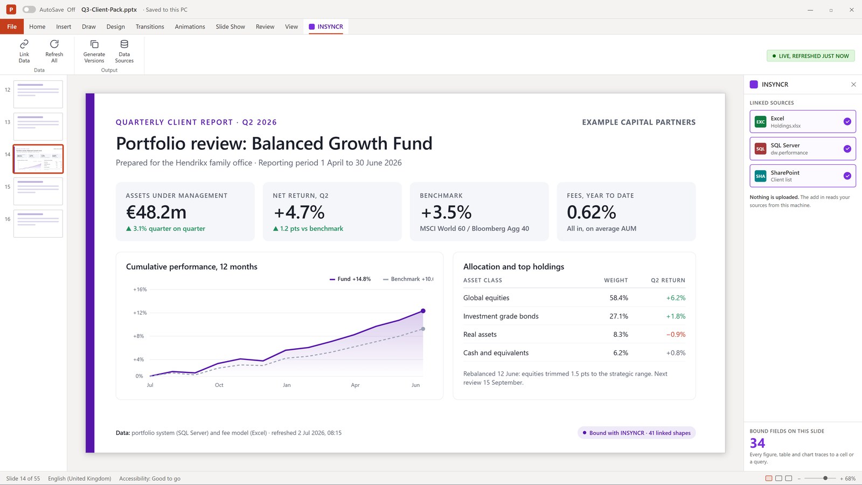Switch to Reading view icon
This screenshot has width=862, height=485.
tap(789, 479)
